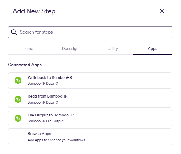
Task: Click the BambooHR icon beside Read from BambooHR
Action: point(18,99)
